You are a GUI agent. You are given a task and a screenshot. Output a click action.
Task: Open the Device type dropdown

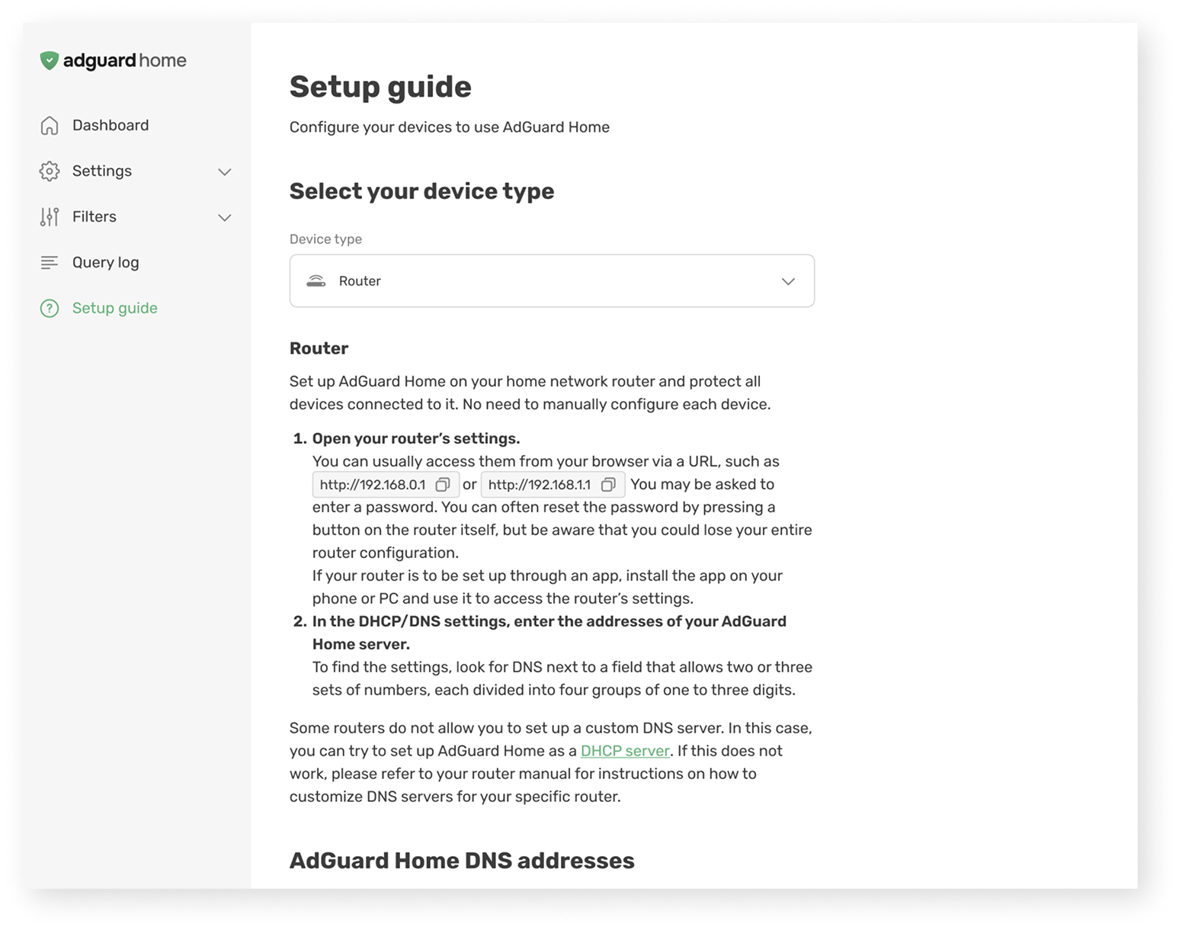coord(552,281)
